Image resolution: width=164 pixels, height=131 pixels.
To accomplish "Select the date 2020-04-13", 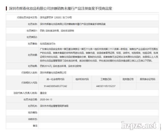I will (x=46, y=99).
